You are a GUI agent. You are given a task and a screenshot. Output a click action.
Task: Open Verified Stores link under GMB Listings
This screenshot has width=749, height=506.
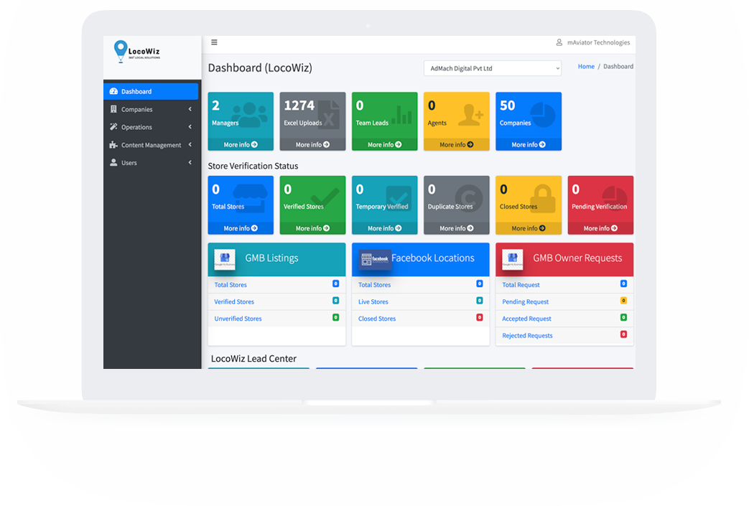click(x=234, y=302)
